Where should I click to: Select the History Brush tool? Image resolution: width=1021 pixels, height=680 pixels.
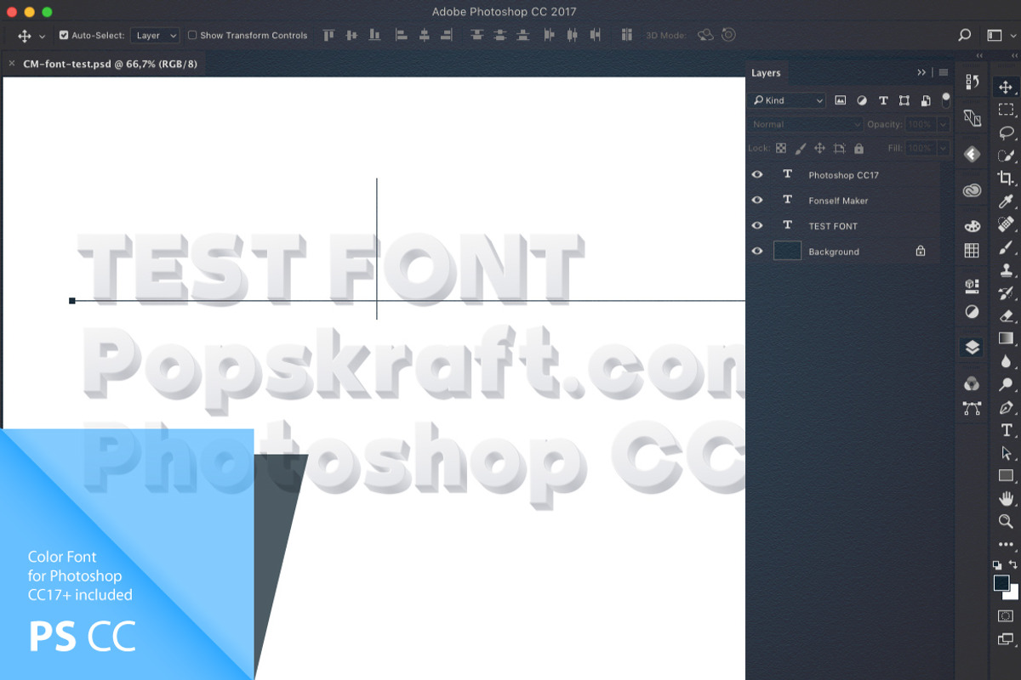coord(1006,293)
